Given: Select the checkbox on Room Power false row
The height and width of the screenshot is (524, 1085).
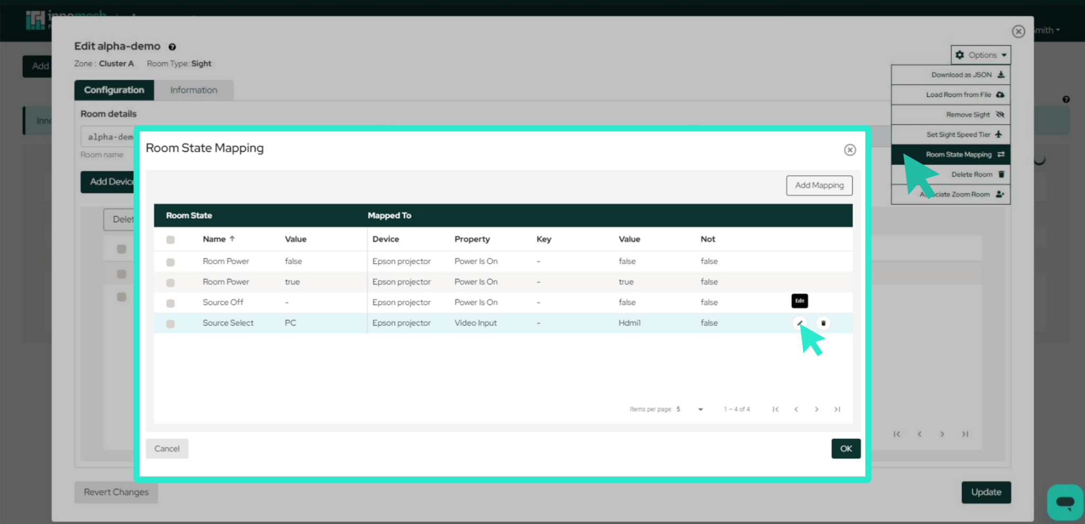Looking at the screenshot, I should tap(170, 261).
